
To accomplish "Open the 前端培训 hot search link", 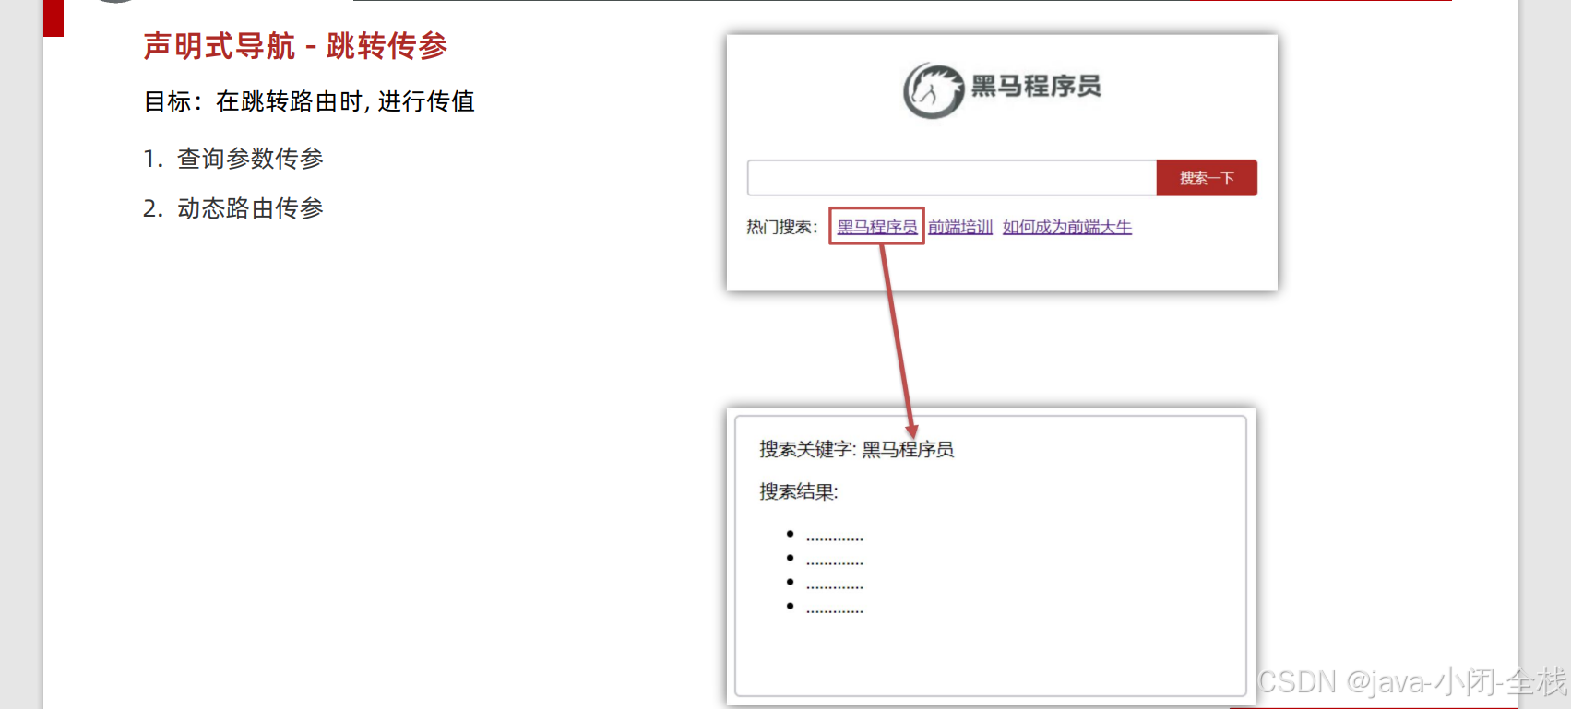I will click(960, 227).
